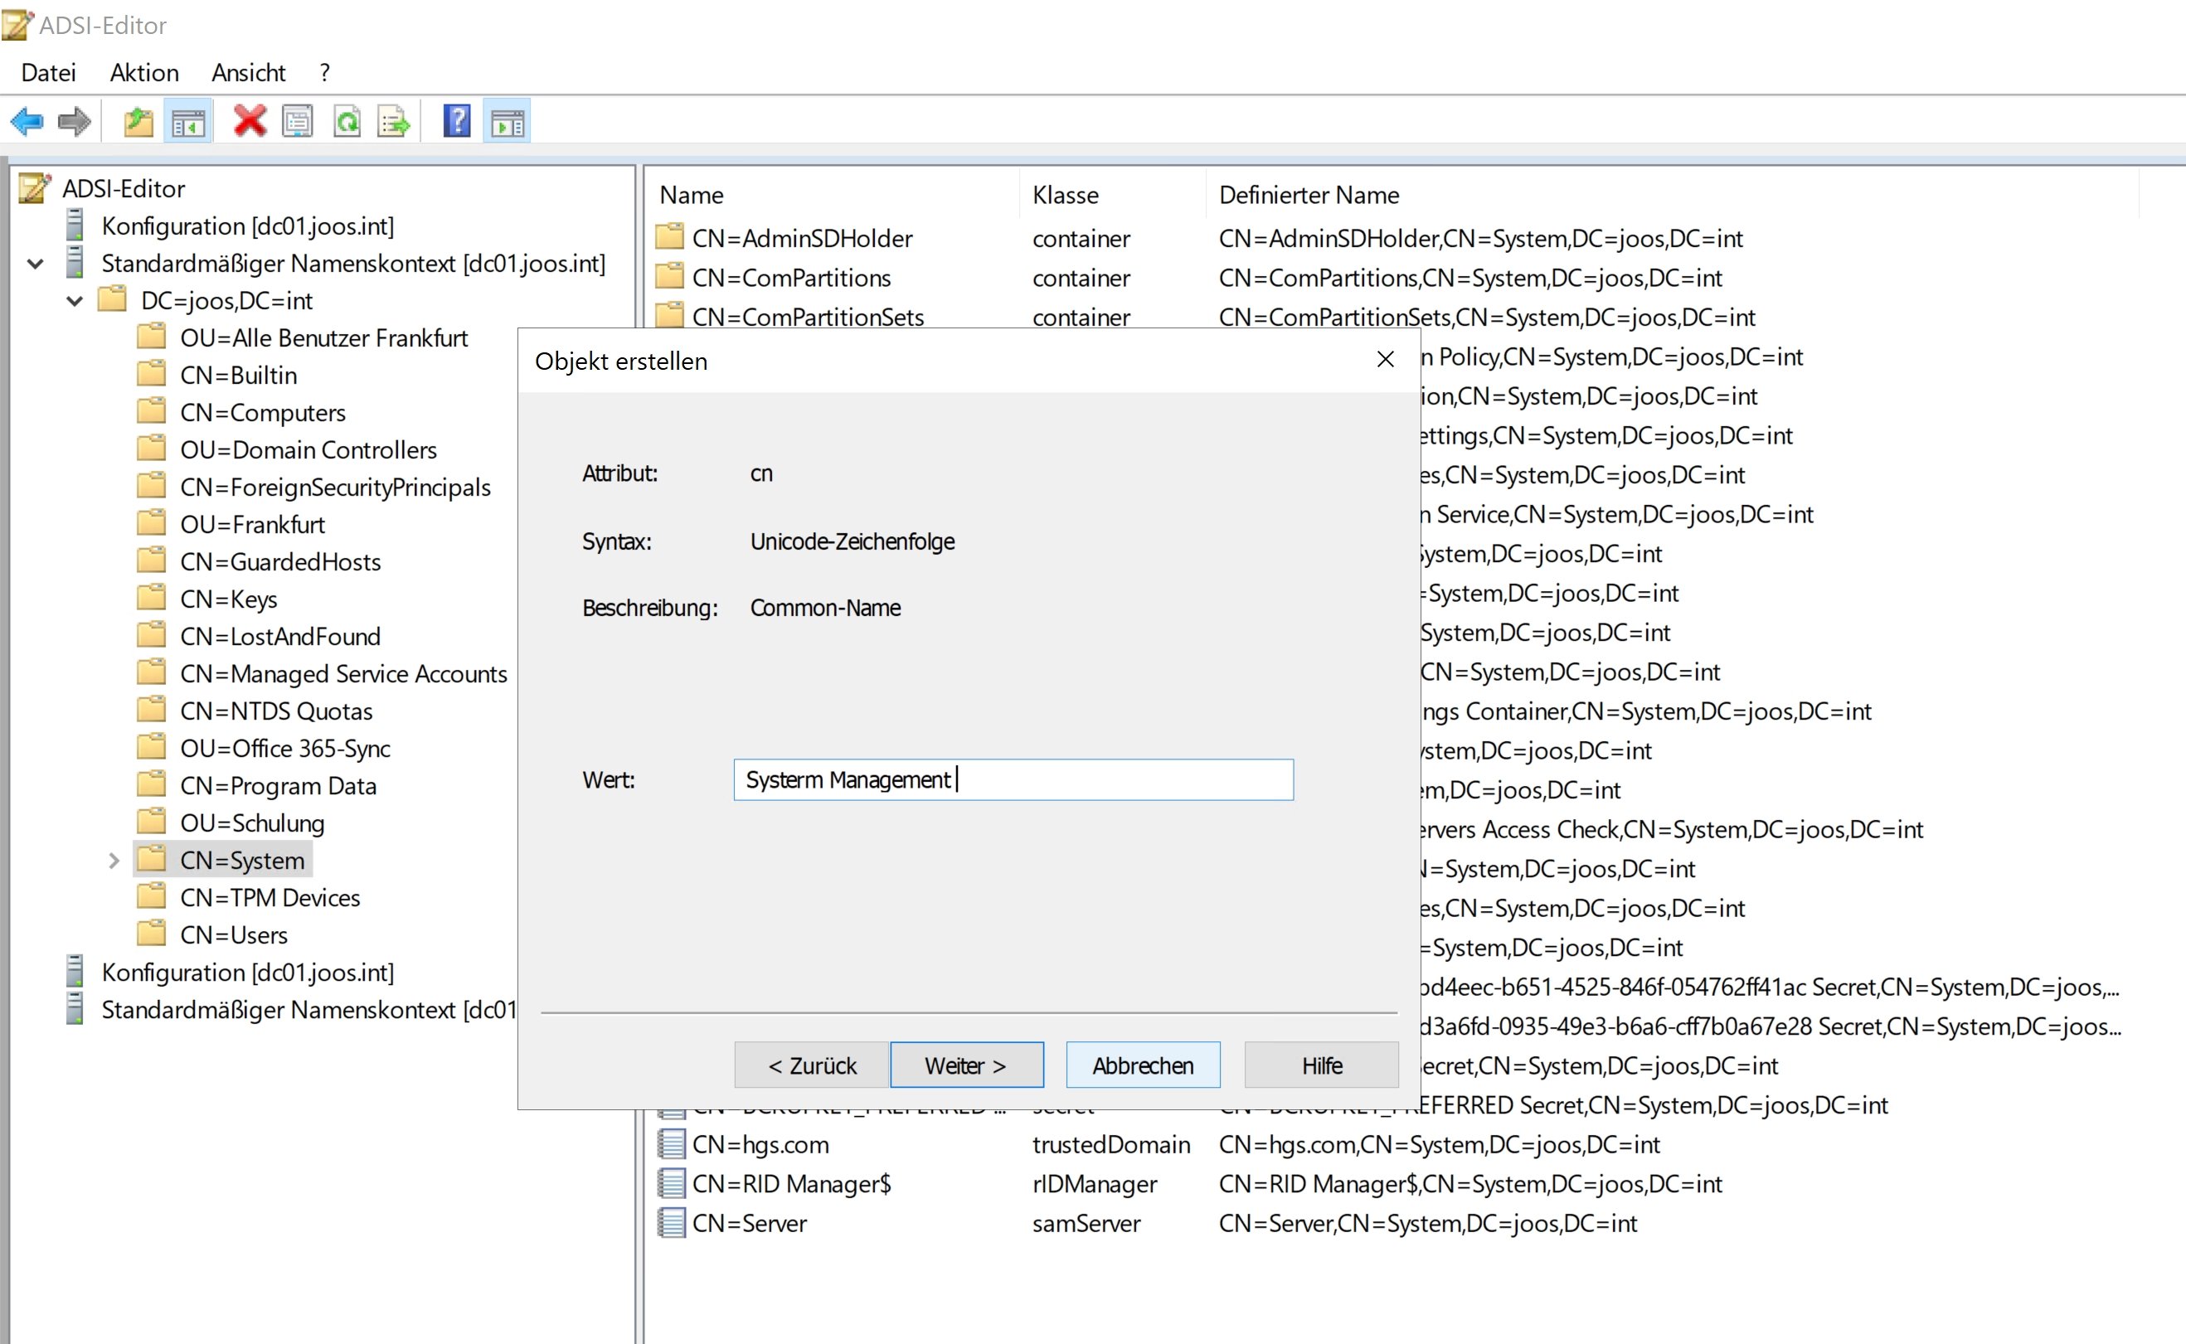Click the forward navigation arrow icon
The image size is (2186, 1344).
(74, 121)
